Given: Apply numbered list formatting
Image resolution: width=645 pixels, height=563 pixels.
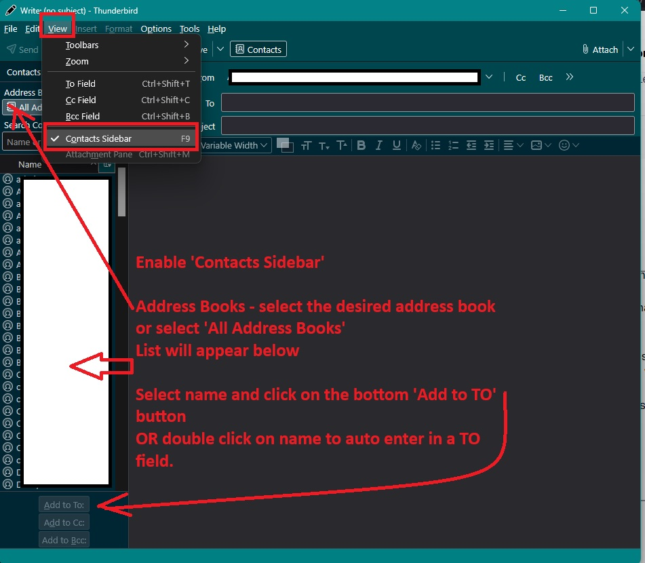Looking at the screenshot, I should coord(453,145).
